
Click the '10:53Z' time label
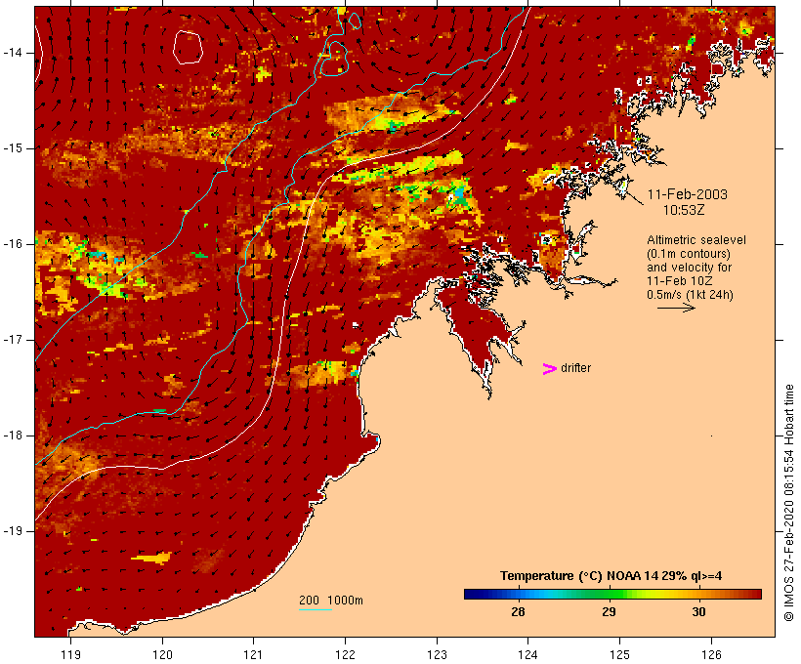[684, 210]
